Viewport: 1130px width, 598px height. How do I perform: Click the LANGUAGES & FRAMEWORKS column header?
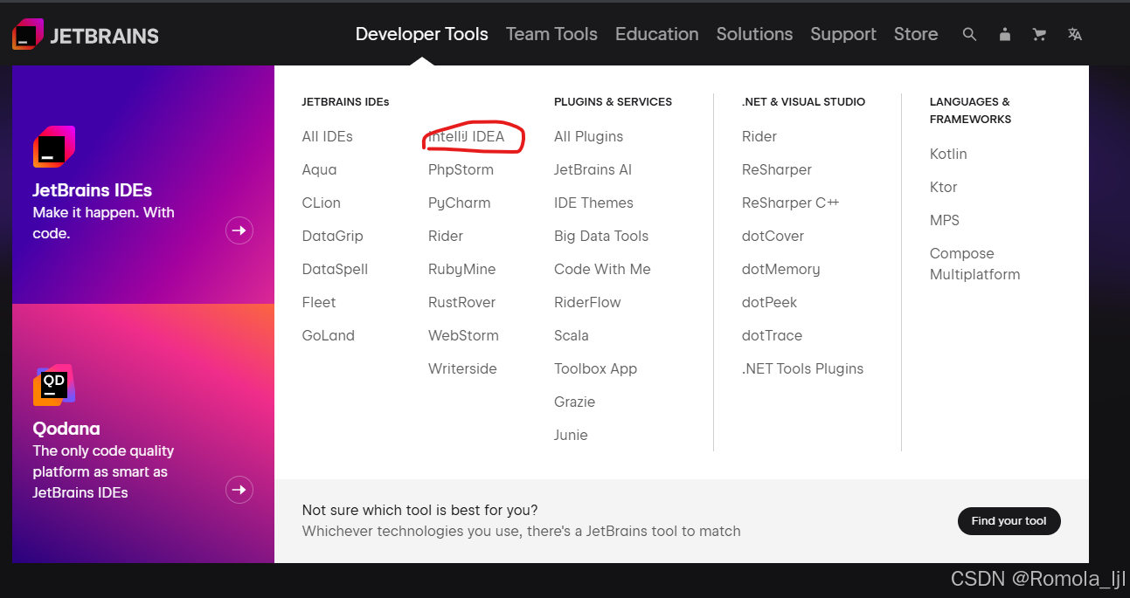(x=970, y=111)
